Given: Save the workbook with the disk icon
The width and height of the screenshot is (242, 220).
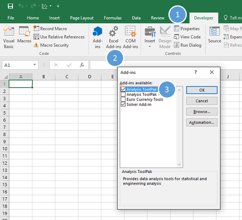Looking at the screenshot, I should tap(10, 6).
